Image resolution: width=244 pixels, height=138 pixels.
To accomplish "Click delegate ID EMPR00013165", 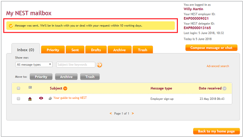I will coord(197,28).
